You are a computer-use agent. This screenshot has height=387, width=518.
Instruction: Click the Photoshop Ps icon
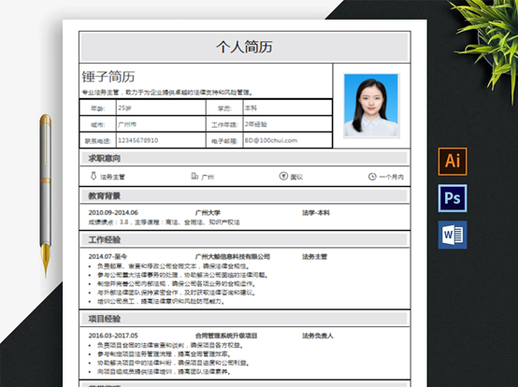pos(453,198)
